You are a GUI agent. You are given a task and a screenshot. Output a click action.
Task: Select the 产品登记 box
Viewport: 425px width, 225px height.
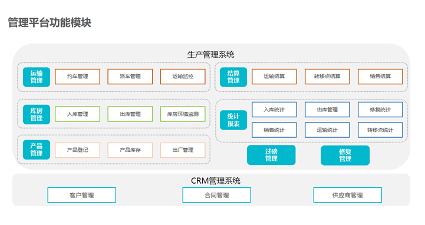pos(78,150)
